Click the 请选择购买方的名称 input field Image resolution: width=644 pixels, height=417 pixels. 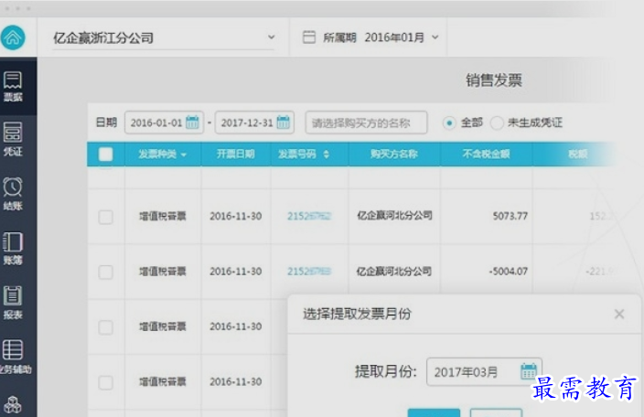[x=366, y=123]
